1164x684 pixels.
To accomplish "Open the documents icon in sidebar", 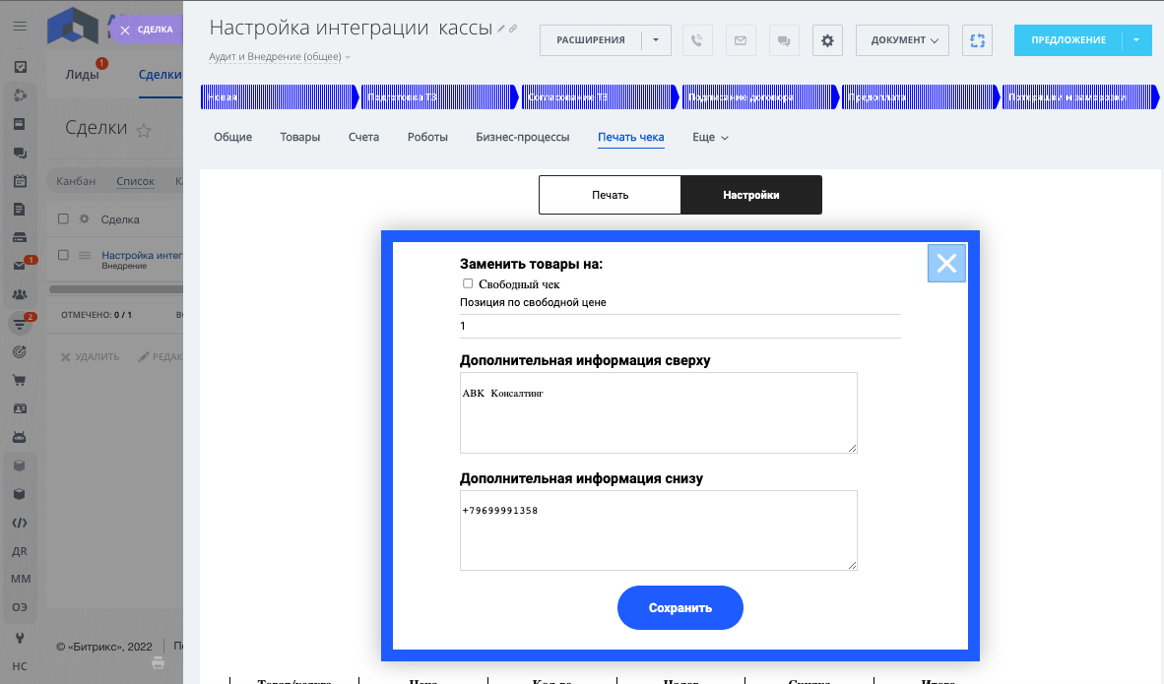I will coord(20,210).
